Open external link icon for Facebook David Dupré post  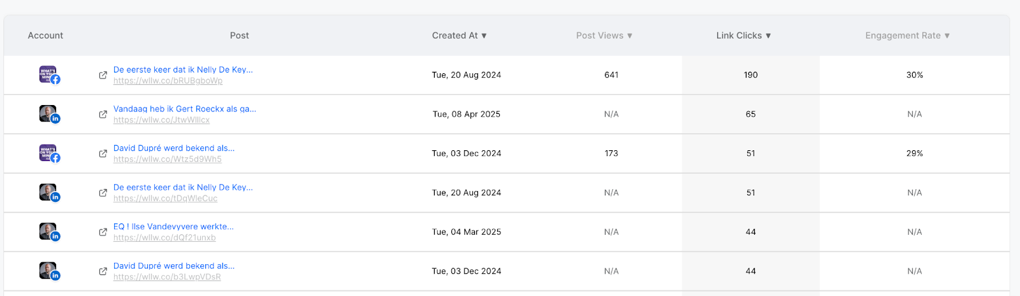[103, 153]
